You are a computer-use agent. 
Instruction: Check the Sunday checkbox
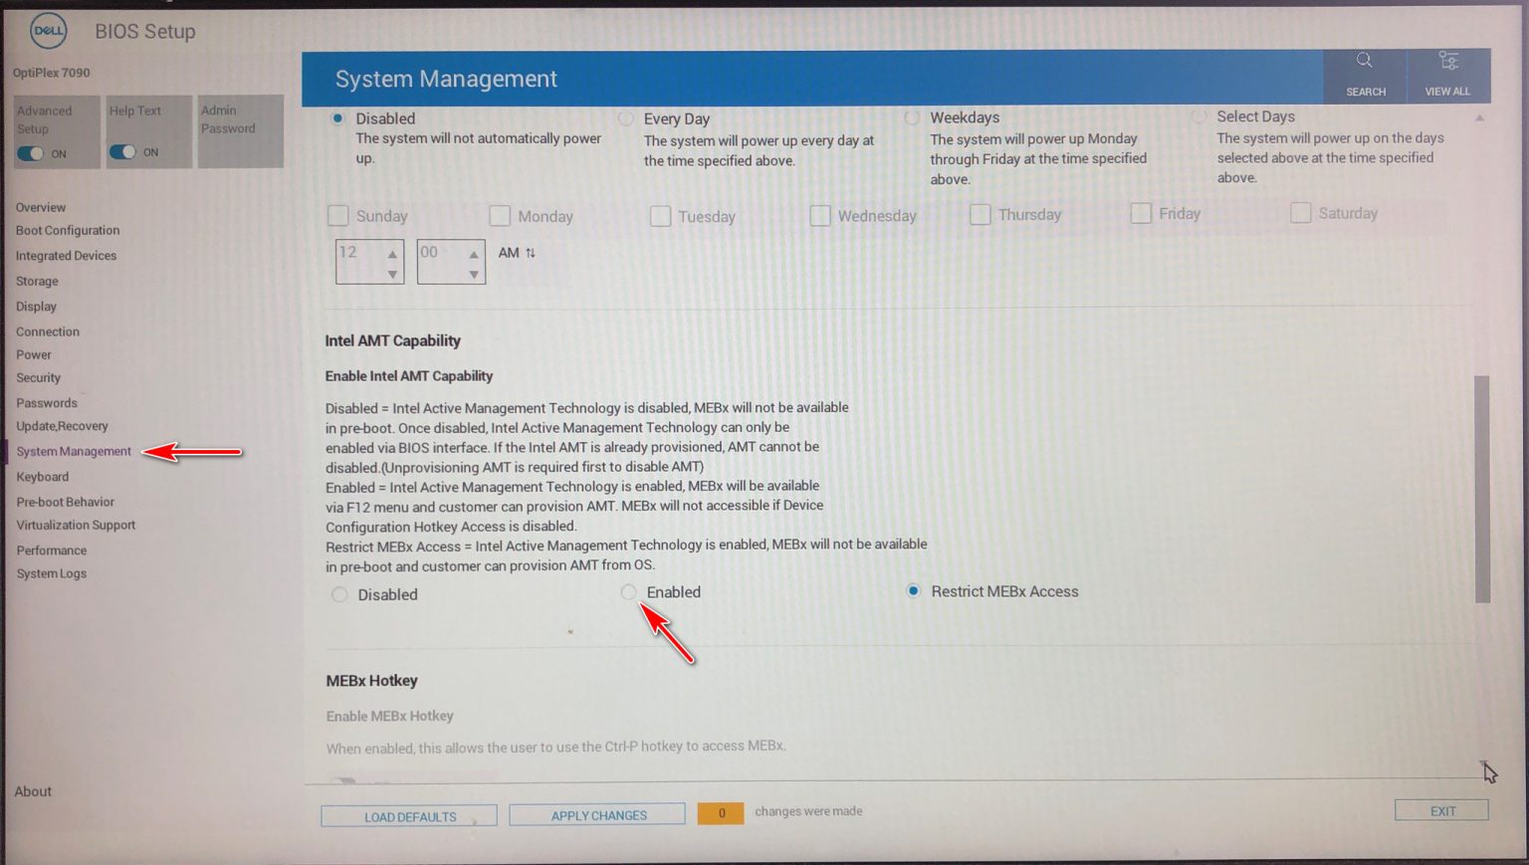click(337, 215)
